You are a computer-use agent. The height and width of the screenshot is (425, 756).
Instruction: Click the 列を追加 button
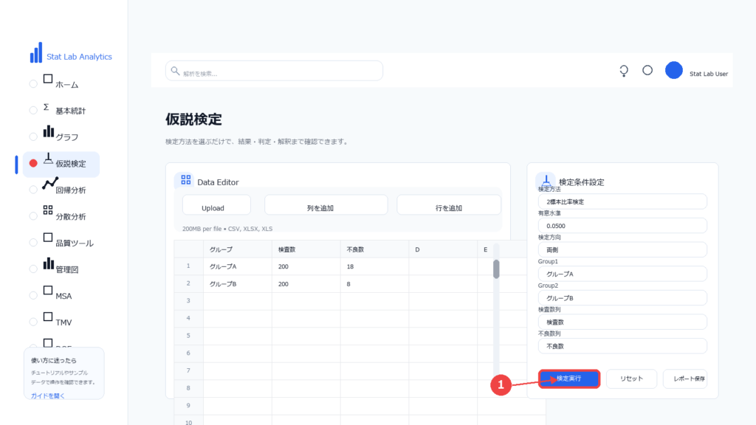click(326, 205)
